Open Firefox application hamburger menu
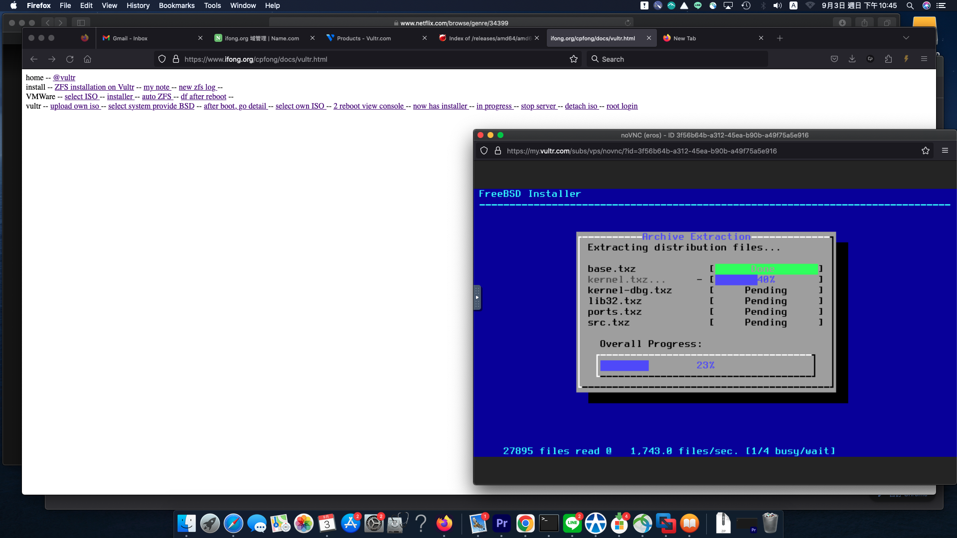Image resolution: width=957 pixels, height=538 pixels. click(x=924, y=59)
